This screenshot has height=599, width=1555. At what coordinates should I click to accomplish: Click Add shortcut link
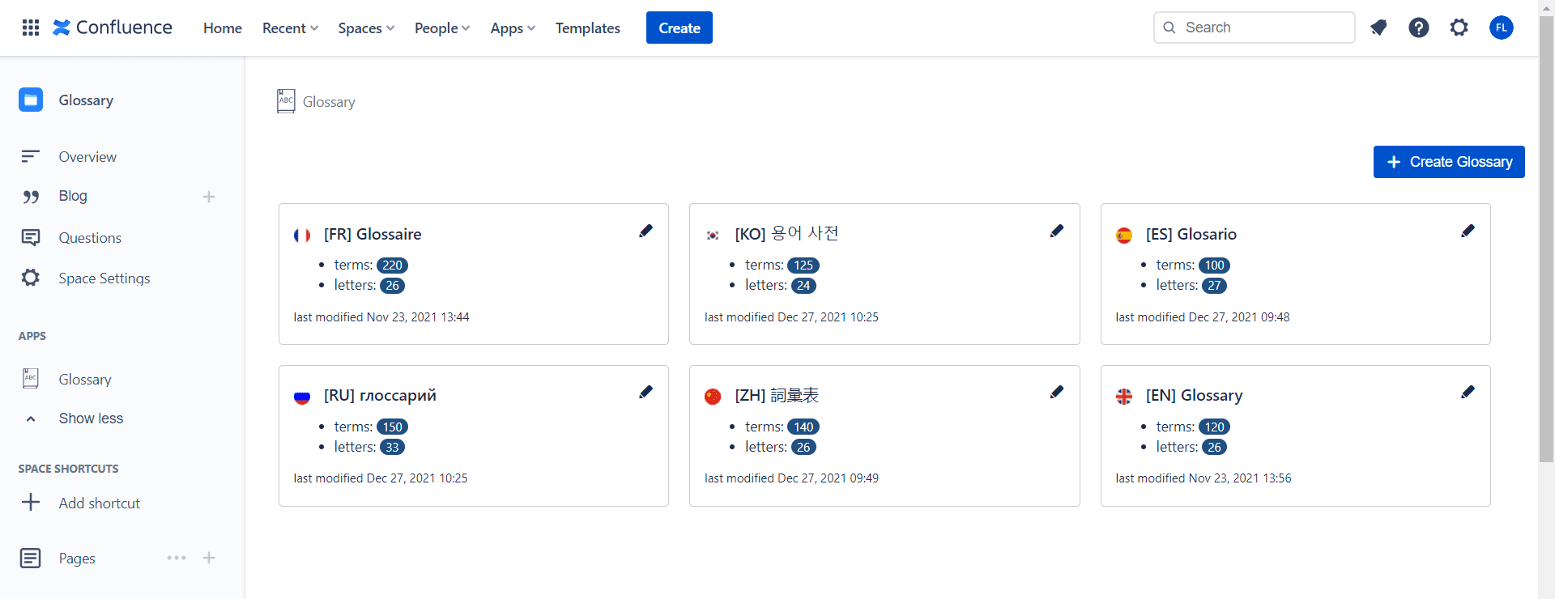(100, 503)
